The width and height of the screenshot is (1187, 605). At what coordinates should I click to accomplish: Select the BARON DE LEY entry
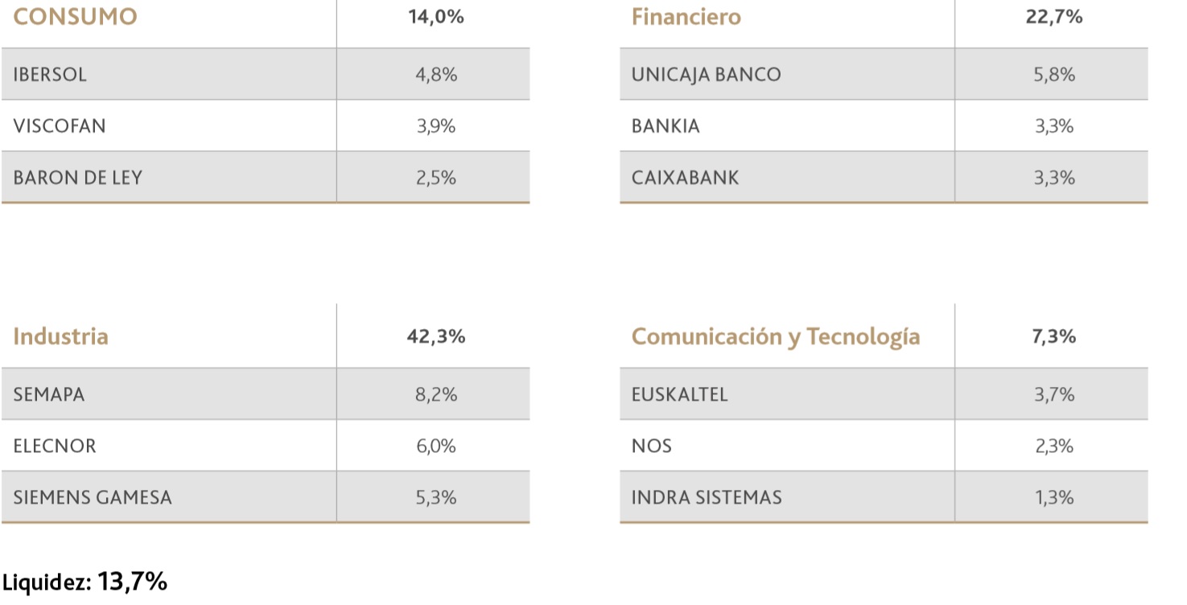click(x=77, y=178)
